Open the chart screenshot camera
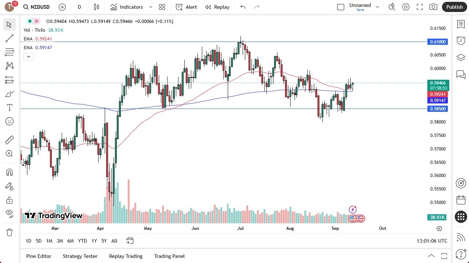The image size is (469, 263). (433, 7)
